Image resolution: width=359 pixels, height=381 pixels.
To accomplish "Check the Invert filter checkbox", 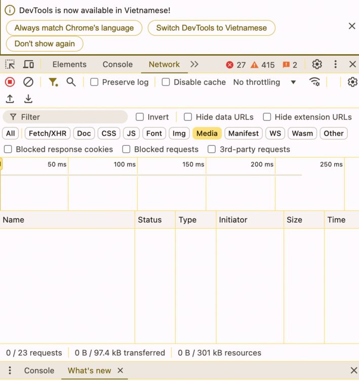I will [x=140, y=117].
